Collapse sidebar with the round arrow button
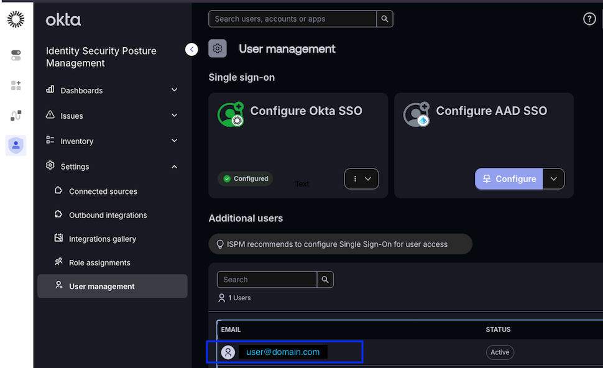This screenshot has width=603, height=368. pos(191,49)
